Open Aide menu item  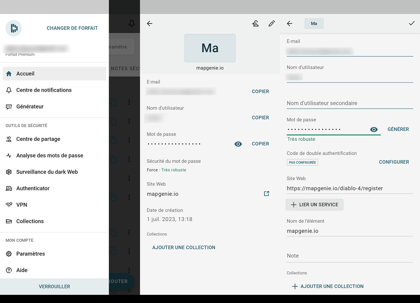(x=54, y=270)
